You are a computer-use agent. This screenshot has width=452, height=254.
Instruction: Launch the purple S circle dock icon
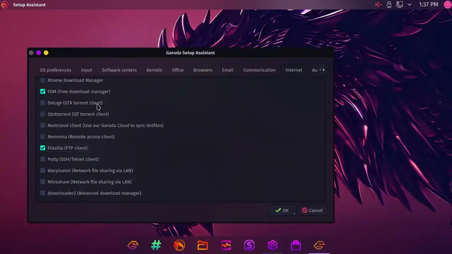click(249, 245)
